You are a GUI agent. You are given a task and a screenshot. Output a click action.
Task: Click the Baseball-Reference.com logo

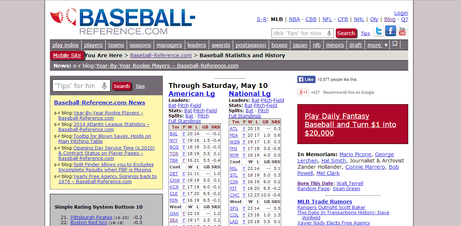coord(123,21)
